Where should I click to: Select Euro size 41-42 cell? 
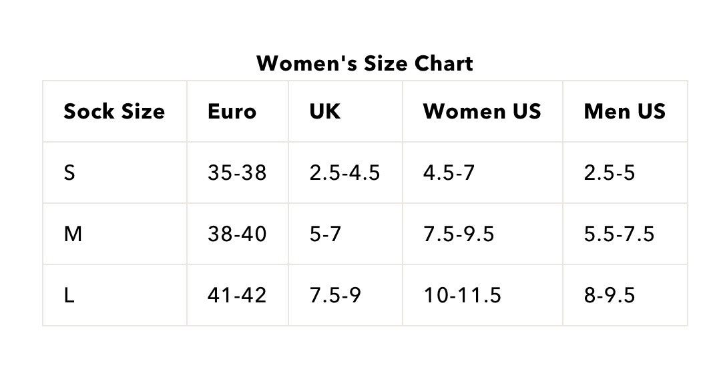click(x=236, y=295)
